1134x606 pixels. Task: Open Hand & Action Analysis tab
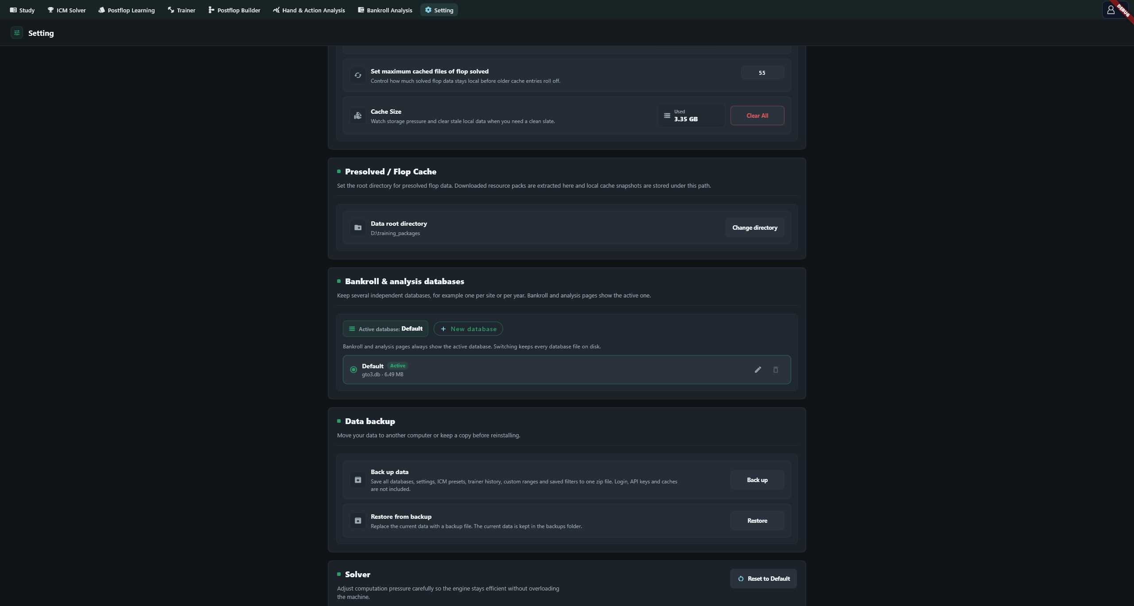(309, 10)
